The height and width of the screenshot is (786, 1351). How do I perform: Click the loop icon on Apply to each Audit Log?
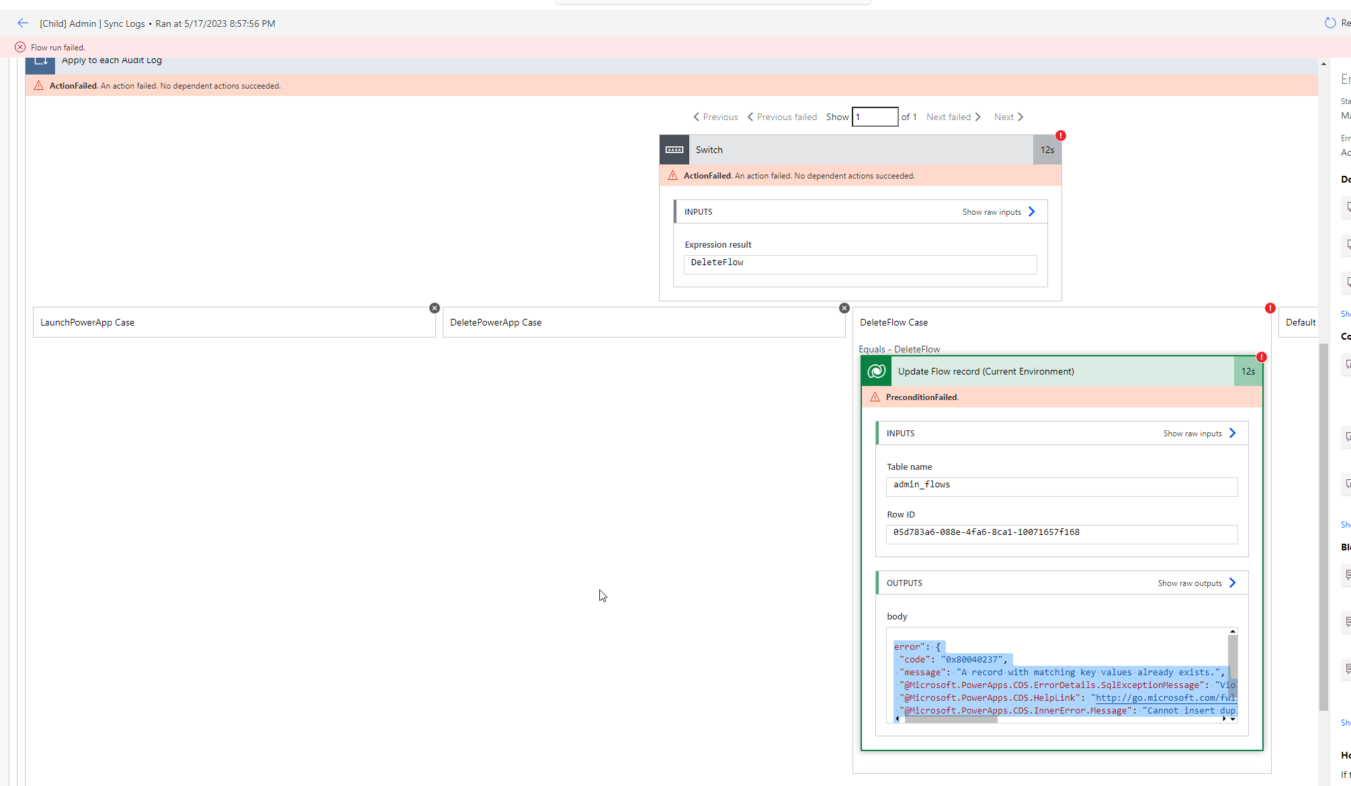coord(40,62)
